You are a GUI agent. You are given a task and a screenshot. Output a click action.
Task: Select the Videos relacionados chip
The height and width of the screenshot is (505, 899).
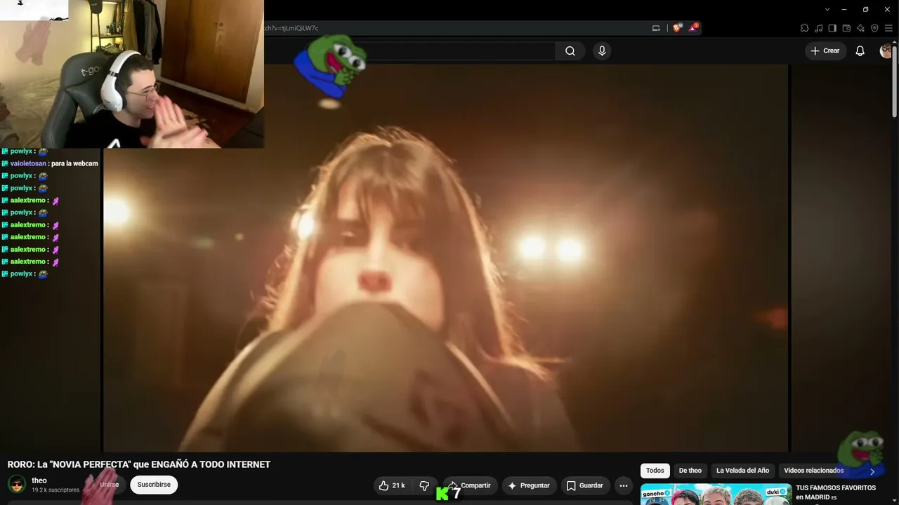pyautogui.click(x=813, y=471)
